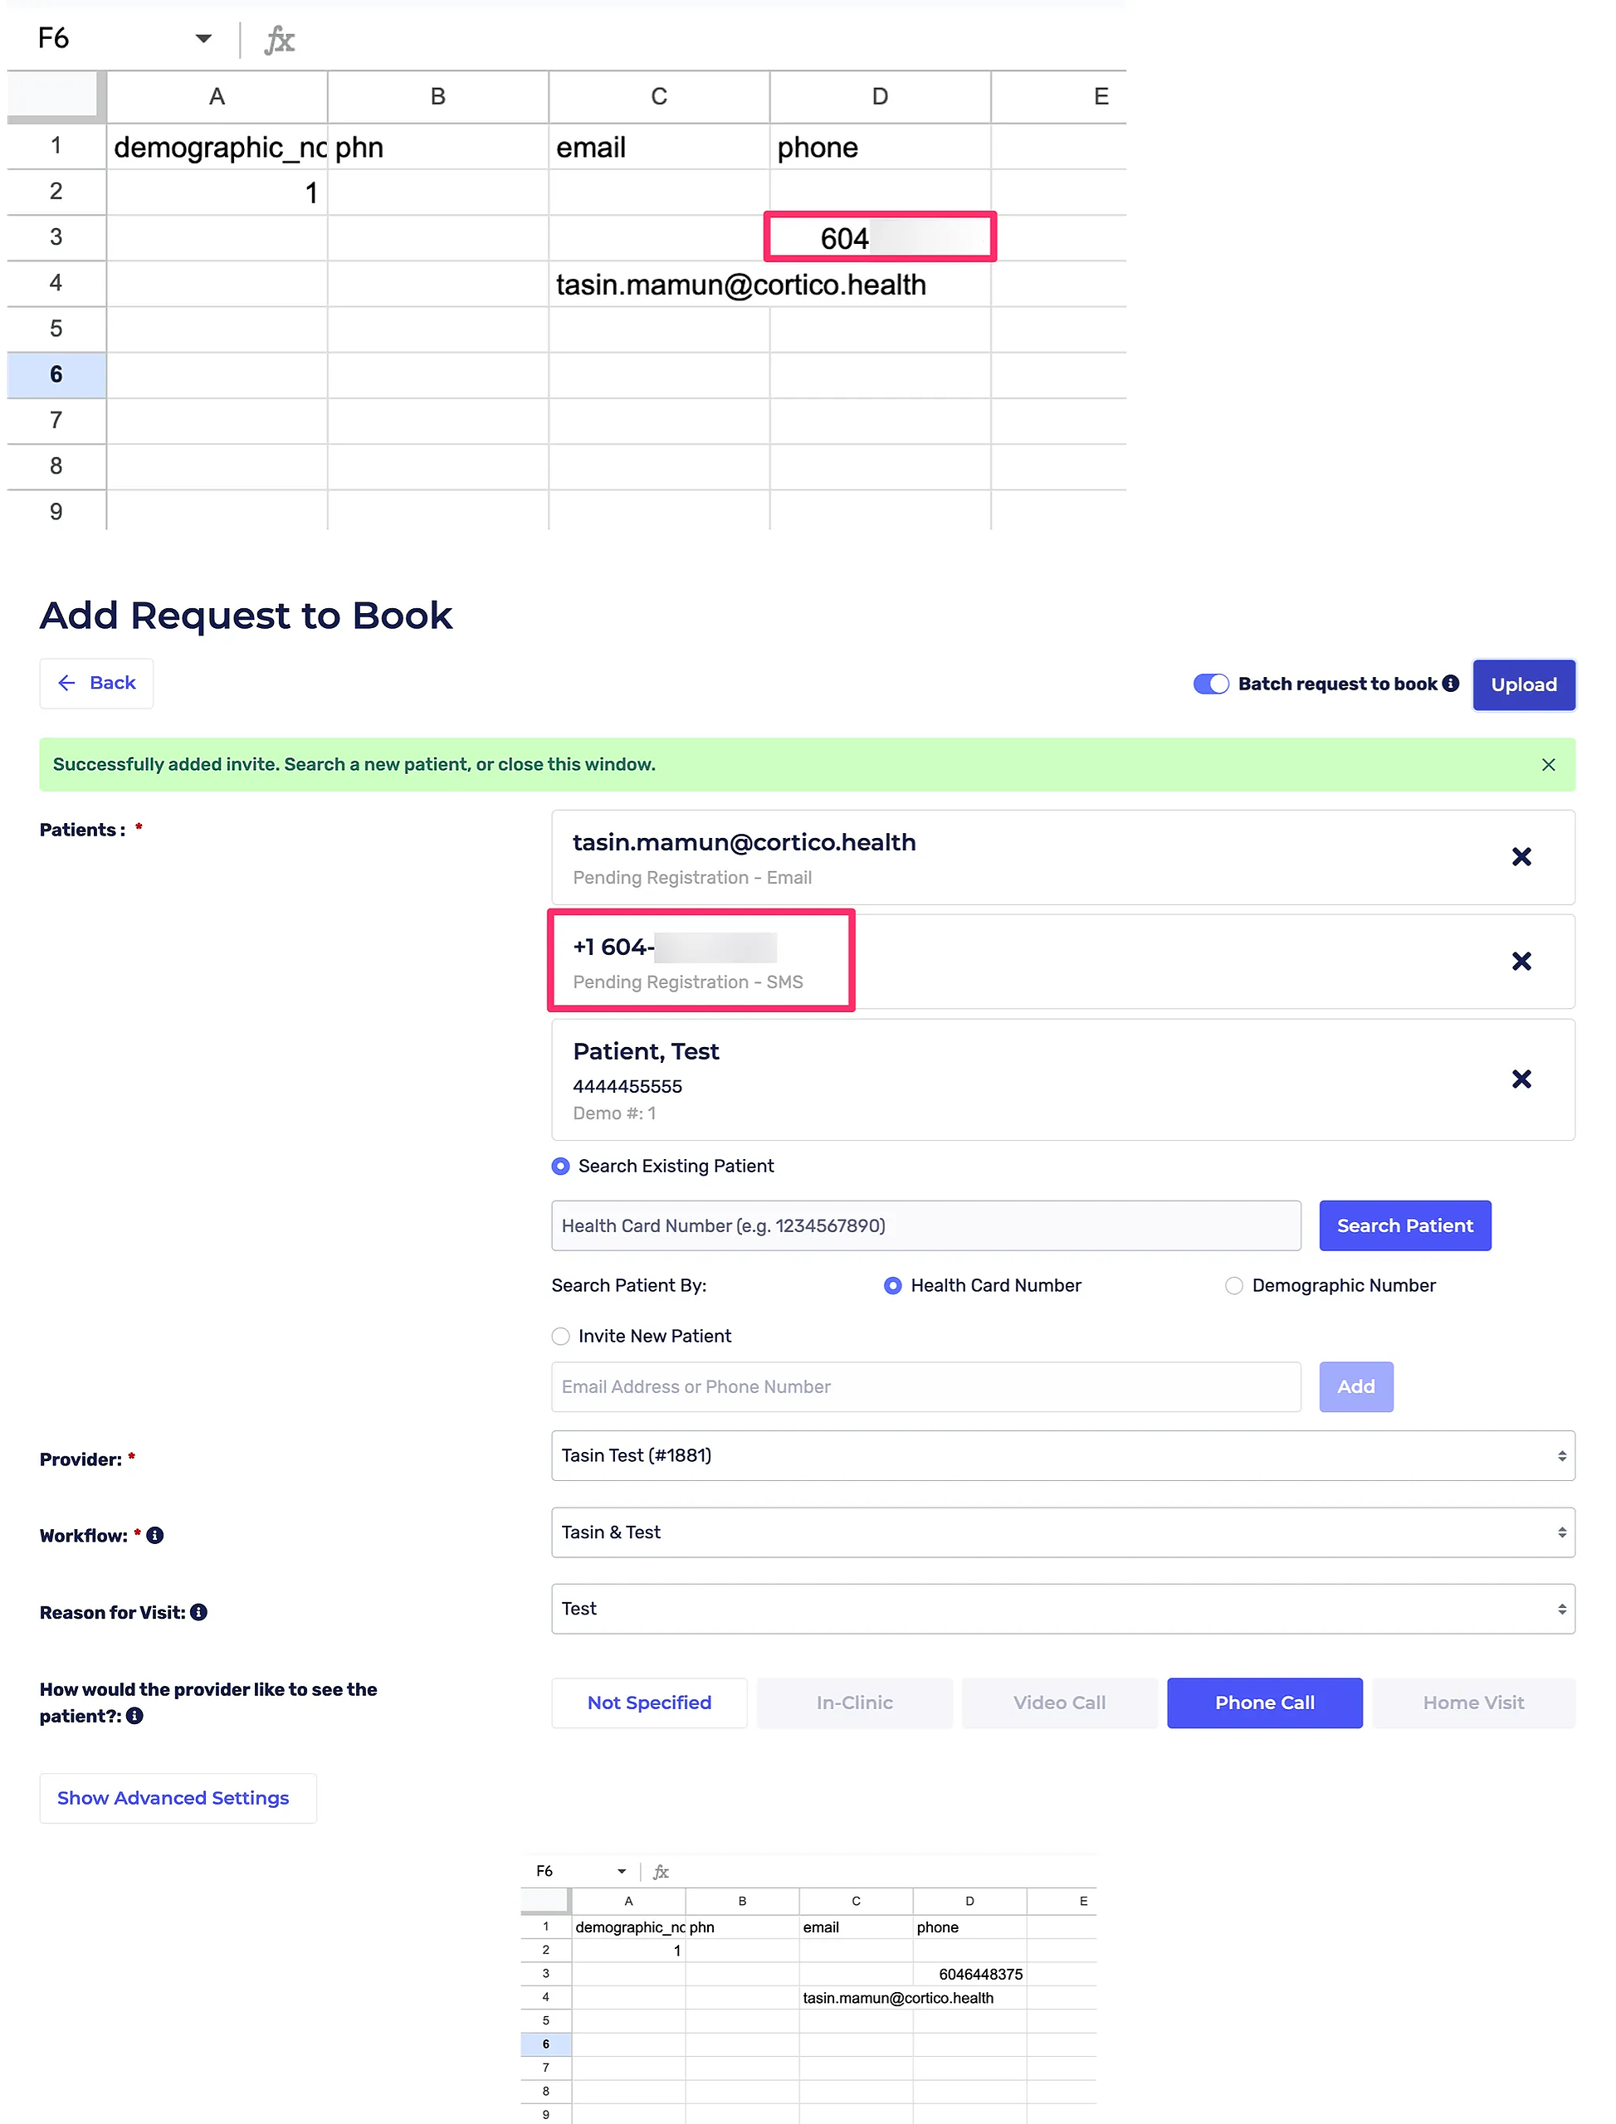Click the fx formula icon in top spreadsheet
Screen dimensions: 1616x2124
[279, 40]
